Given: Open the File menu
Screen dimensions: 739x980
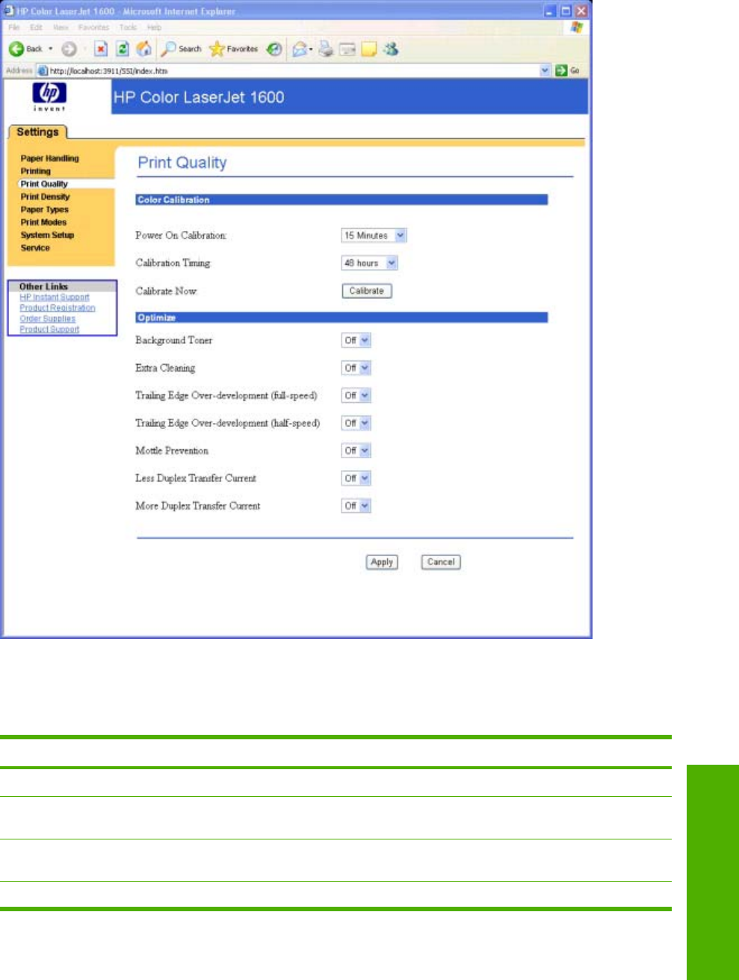Looking at the screenshot, I should tap(15, 27).
